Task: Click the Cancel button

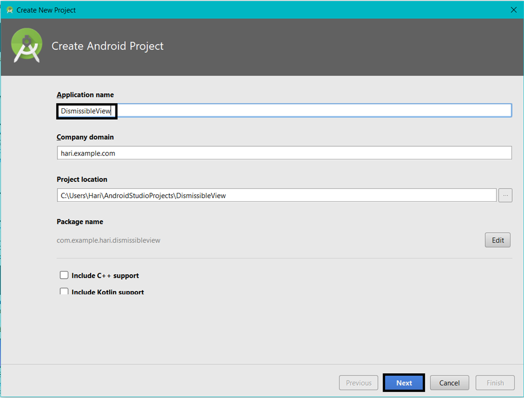Action: [x=449, y=382]
